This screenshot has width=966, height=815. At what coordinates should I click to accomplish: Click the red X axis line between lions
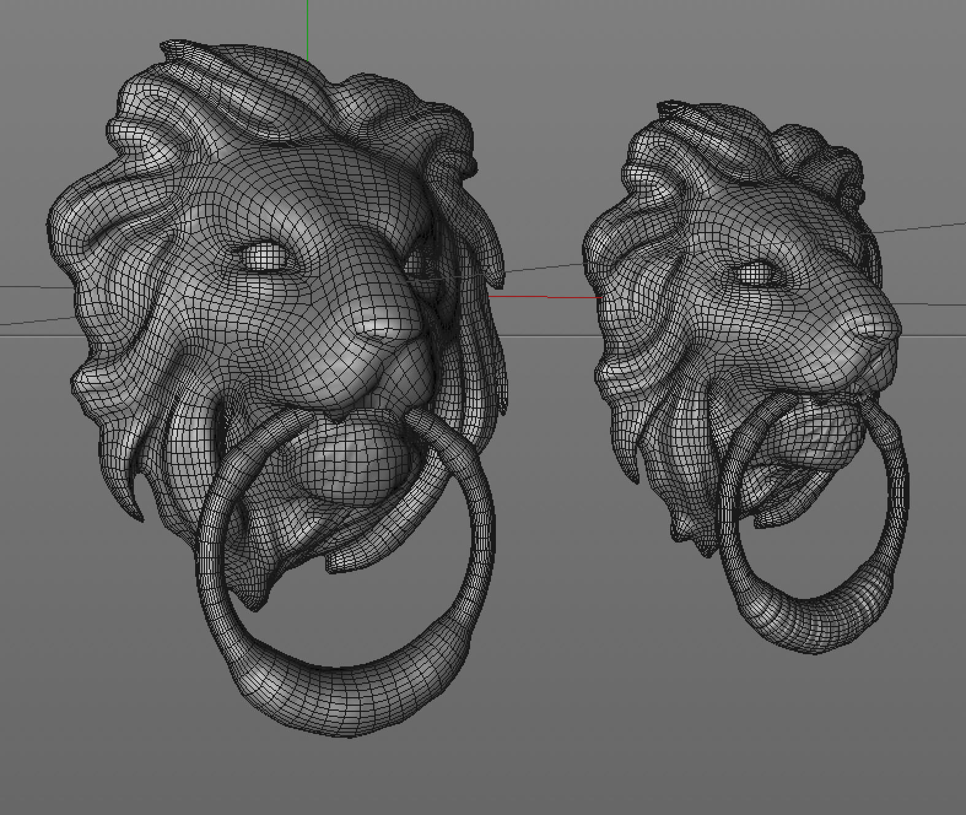pyautogui.click(x=546, y=296)
